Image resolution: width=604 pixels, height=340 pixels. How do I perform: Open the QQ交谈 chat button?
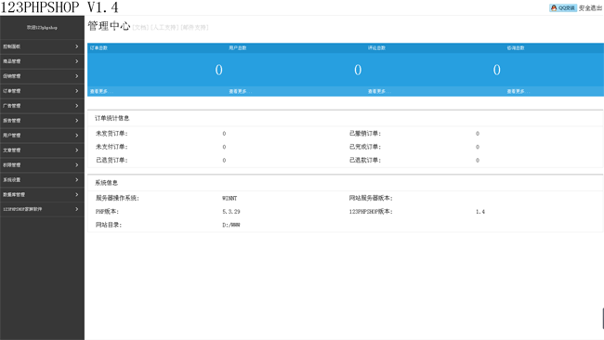563,7
